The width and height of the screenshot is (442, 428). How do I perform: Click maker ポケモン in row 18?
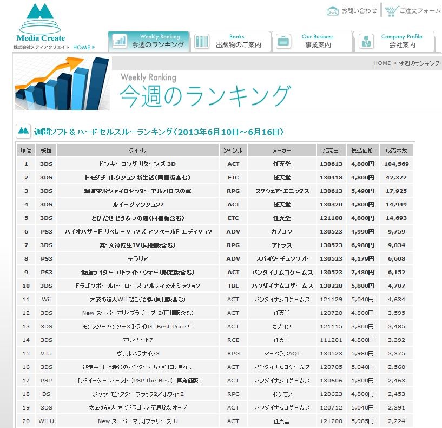click(x=282, y=394)
